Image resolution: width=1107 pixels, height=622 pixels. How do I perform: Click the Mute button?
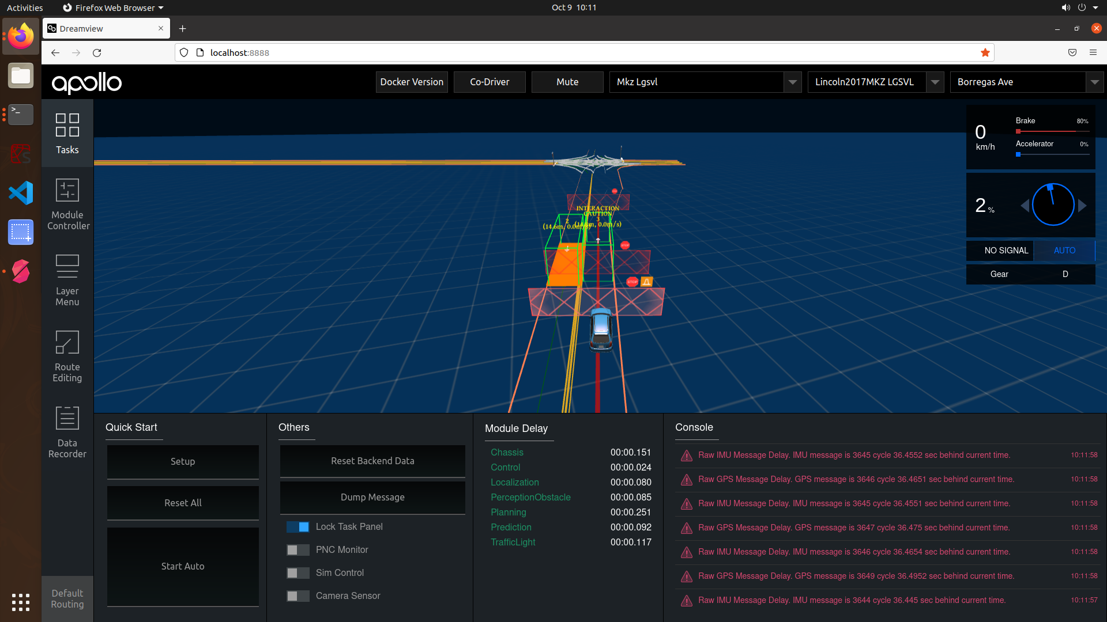567,82
